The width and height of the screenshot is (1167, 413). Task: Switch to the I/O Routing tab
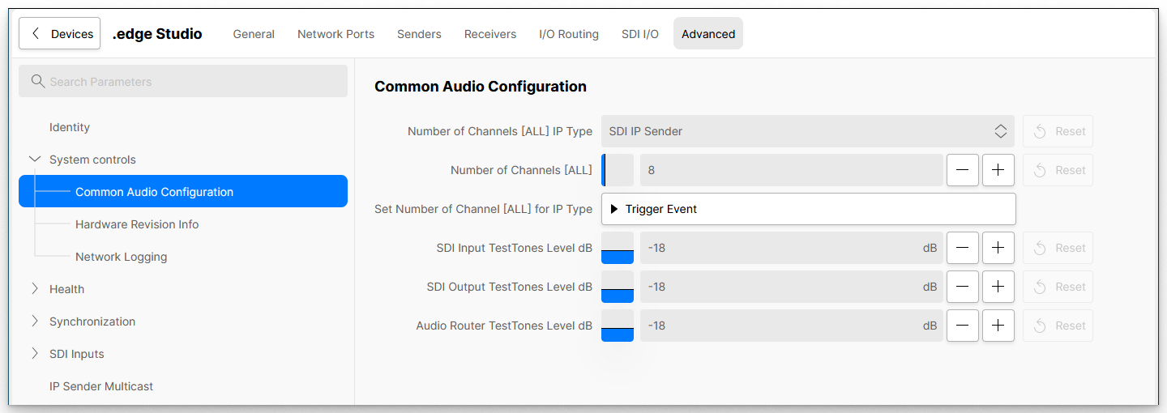pos(568,34)
